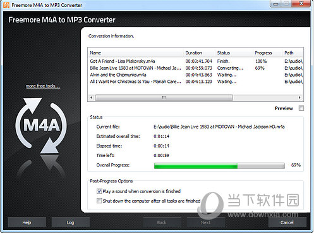Select Alvin and the Chipmunks.m4a row
The image size is (314, 233).
[196, 75]
